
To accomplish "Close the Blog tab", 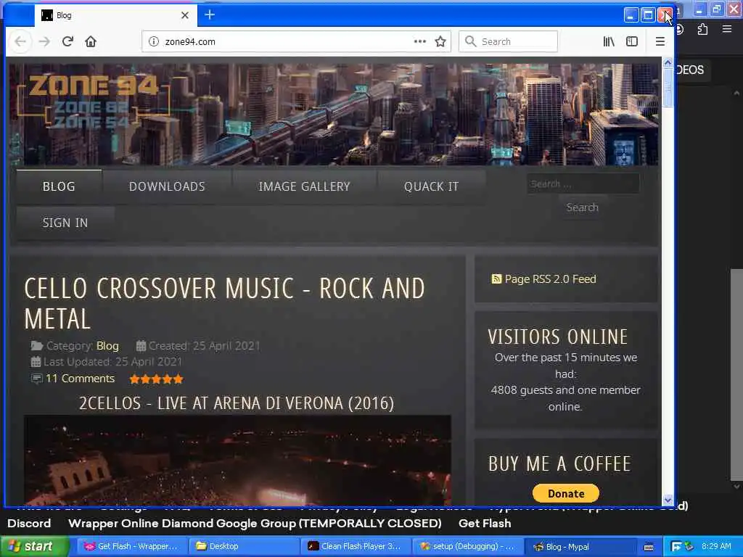I will 185,15.
